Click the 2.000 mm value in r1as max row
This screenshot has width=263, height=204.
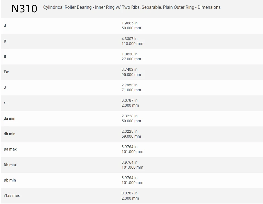(x=130, y=198)
